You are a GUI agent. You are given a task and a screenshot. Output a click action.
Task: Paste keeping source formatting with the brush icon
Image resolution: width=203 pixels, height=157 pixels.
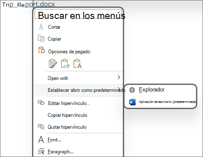[x=53, y=64]
